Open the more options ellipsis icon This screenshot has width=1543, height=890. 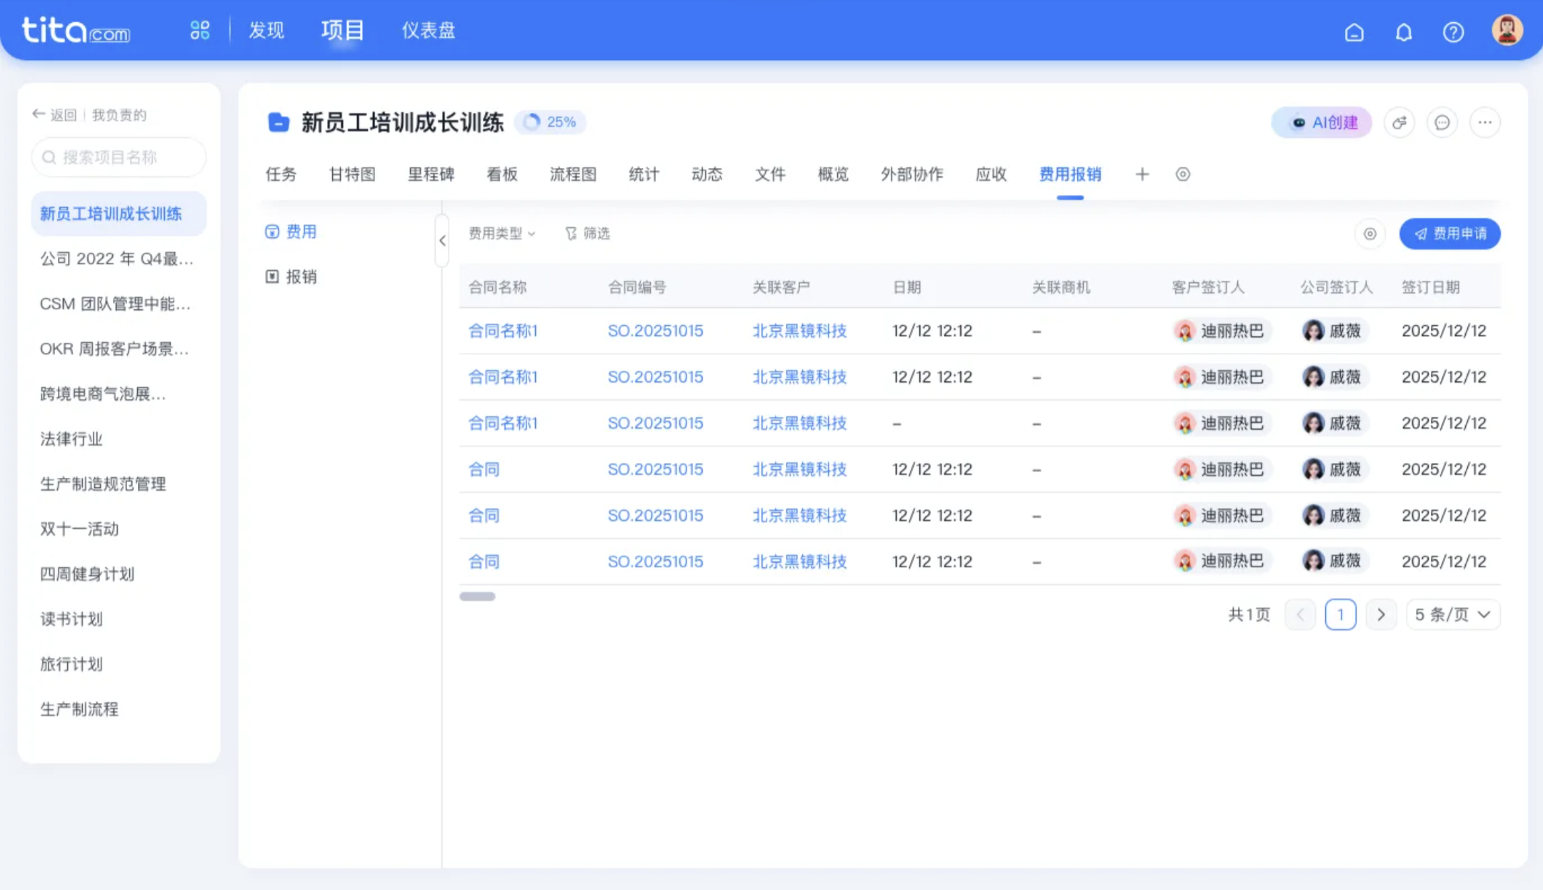click(1485, 123)
